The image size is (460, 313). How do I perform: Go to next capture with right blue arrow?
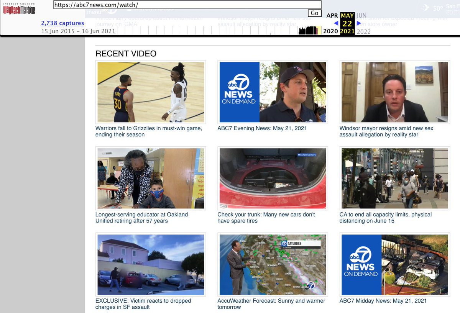coord(359,23)
